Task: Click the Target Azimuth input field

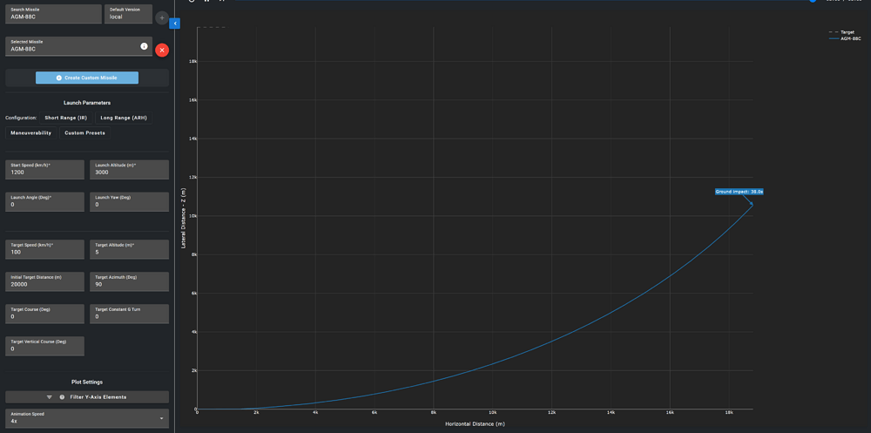Action: (130, 281)
